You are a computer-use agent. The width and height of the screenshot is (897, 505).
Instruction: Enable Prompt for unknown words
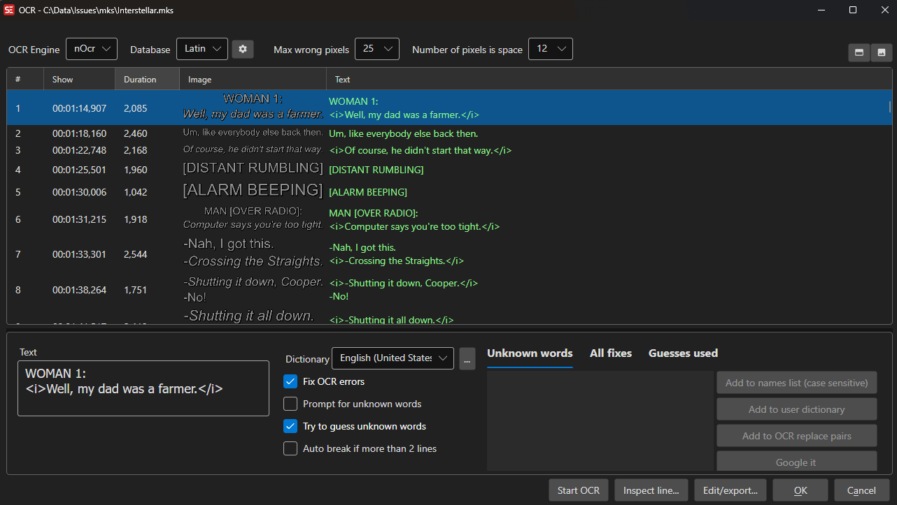click(290, 404)
